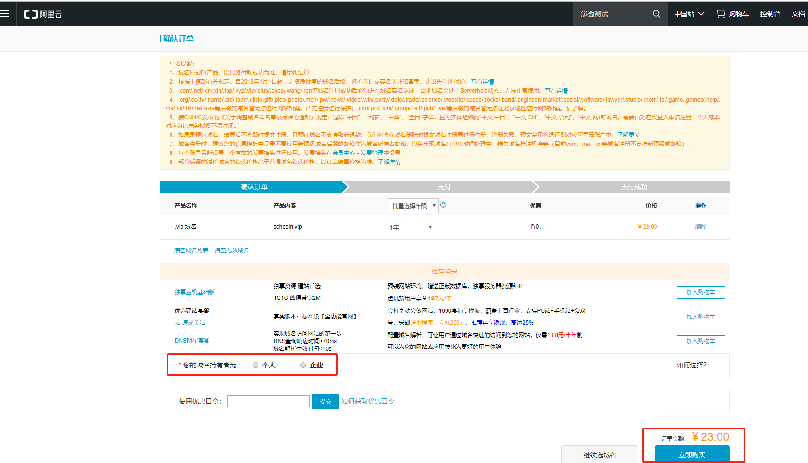Select 企业 as domain holder
This screenshot has height=463, width=808.
coord(303,365)
